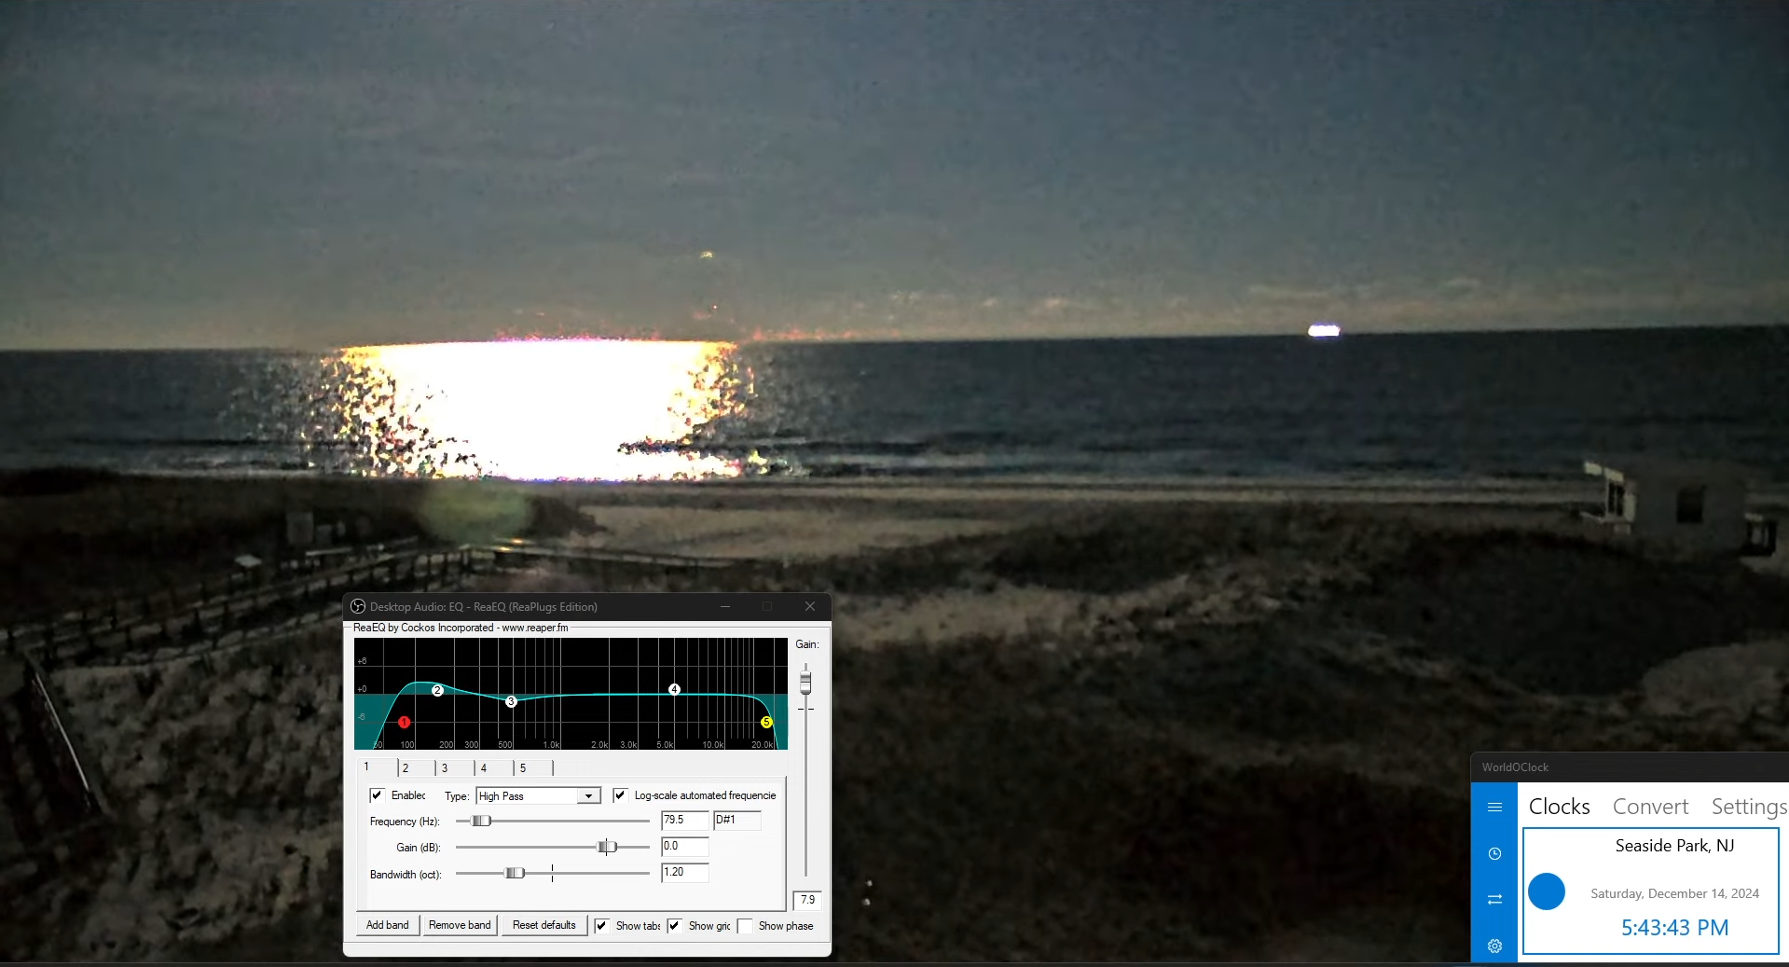The height and width of the screenshot is (967, 1789).
Task: Switch to band tab 4
Action: click(495, 767)
